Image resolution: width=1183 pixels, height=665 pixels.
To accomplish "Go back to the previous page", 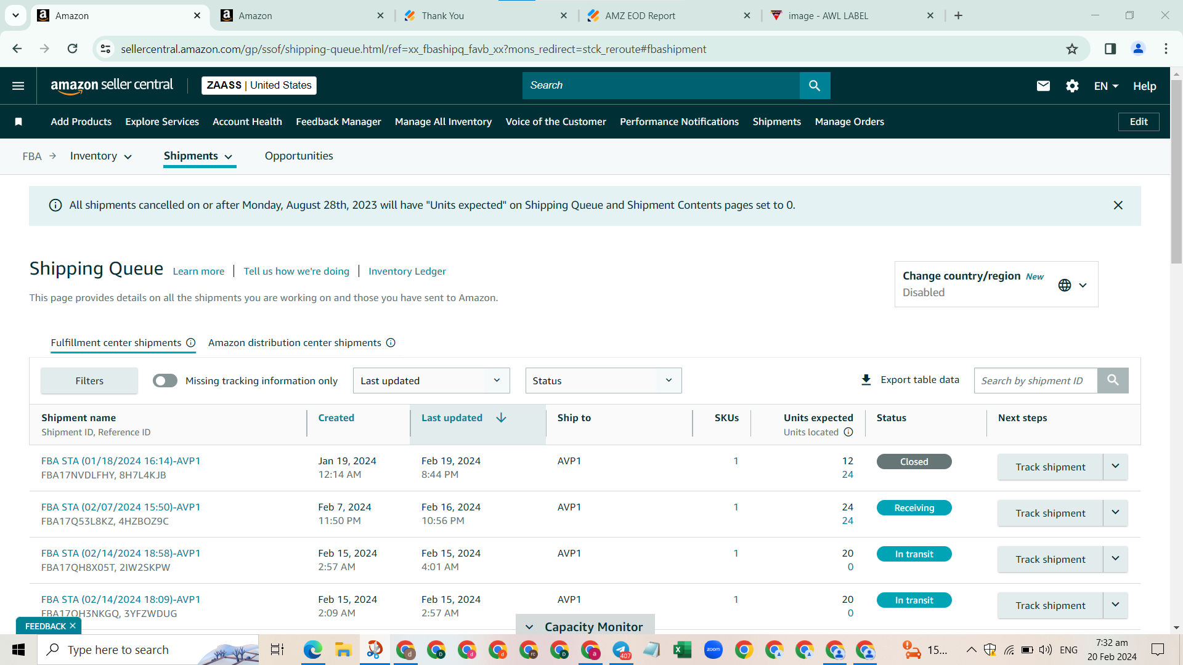I will [x=17, y=49].
